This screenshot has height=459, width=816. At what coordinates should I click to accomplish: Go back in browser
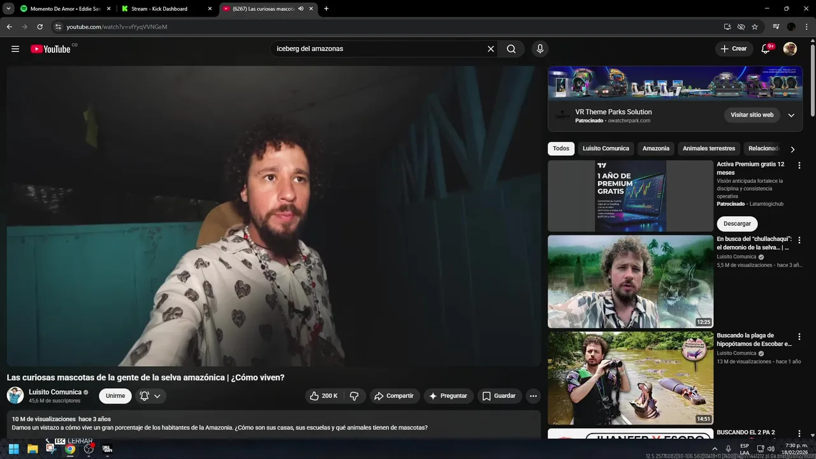(x=9, y=27)
